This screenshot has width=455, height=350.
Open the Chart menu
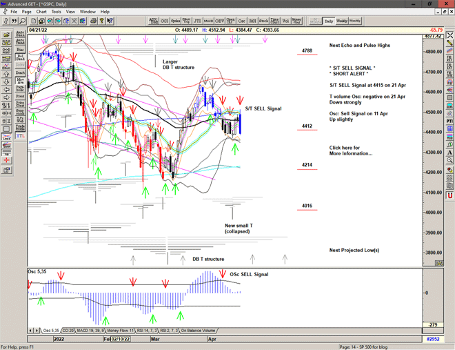tap(41, 12)
